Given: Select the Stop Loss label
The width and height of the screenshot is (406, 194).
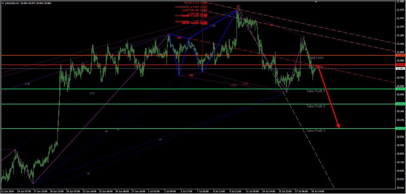Looking at the screenshot, I should click(316, 58).
